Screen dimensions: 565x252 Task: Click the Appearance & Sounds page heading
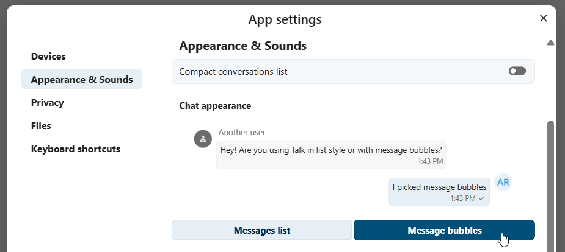[x=242, y=46]
